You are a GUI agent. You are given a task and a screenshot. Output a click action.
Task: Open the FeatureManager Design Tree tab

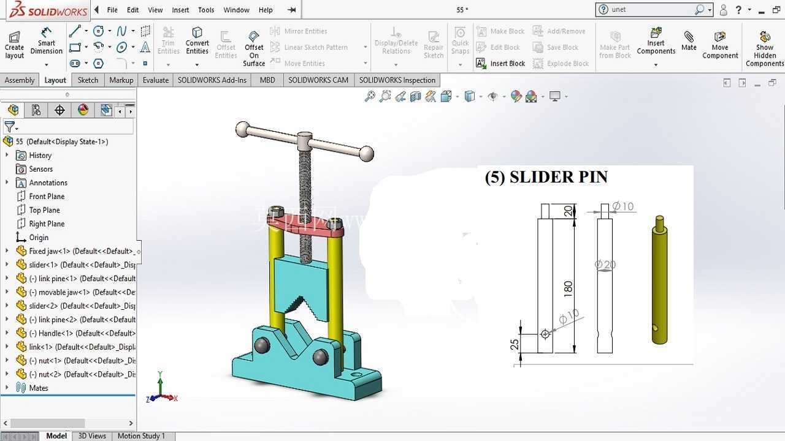pyautogui.click(x=13, y=110)
